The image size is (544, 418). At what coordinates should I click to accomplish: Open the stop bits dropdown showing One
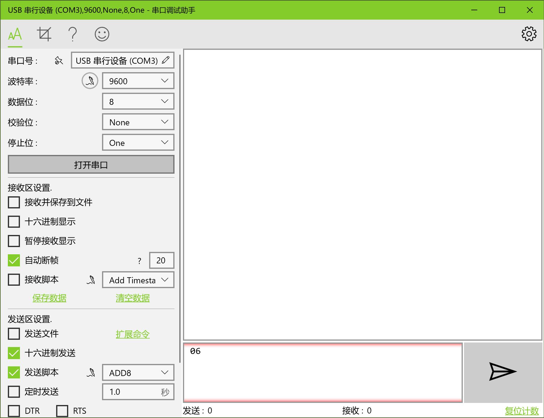click(x=138, y=143)
